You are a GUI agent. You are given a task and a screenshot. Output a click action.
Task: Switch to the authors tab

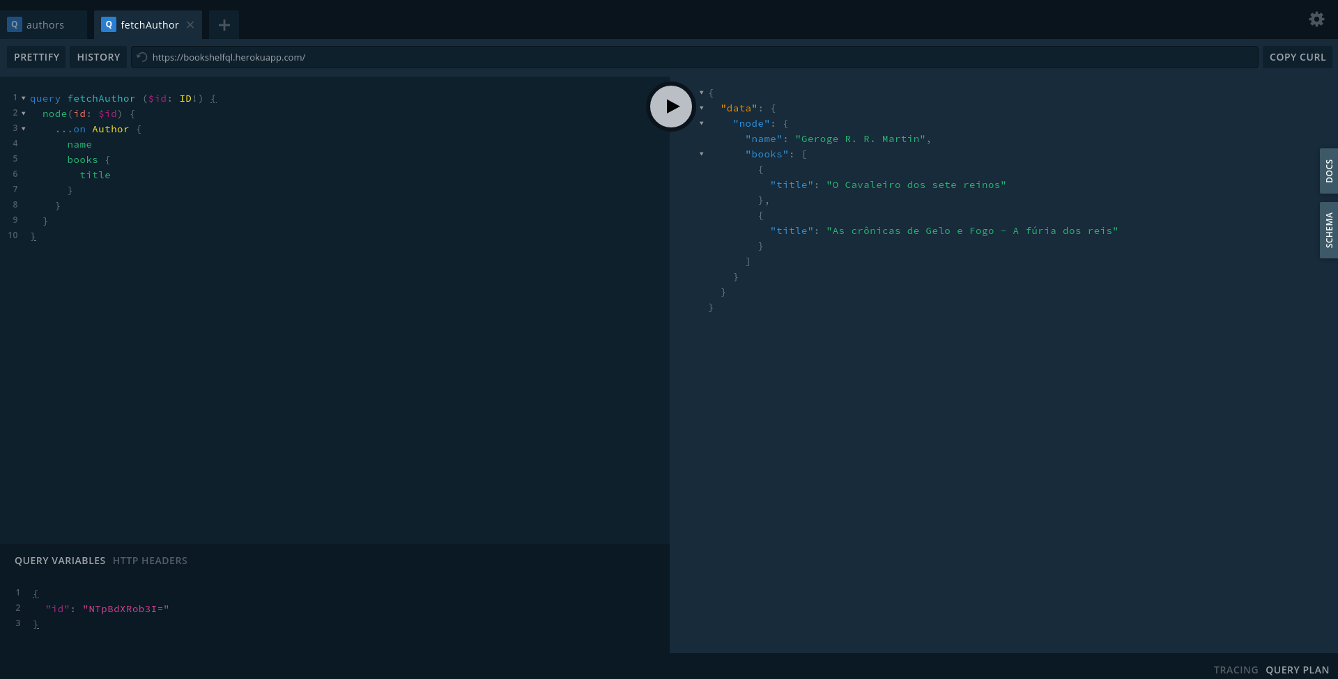(x=45, y=24)
